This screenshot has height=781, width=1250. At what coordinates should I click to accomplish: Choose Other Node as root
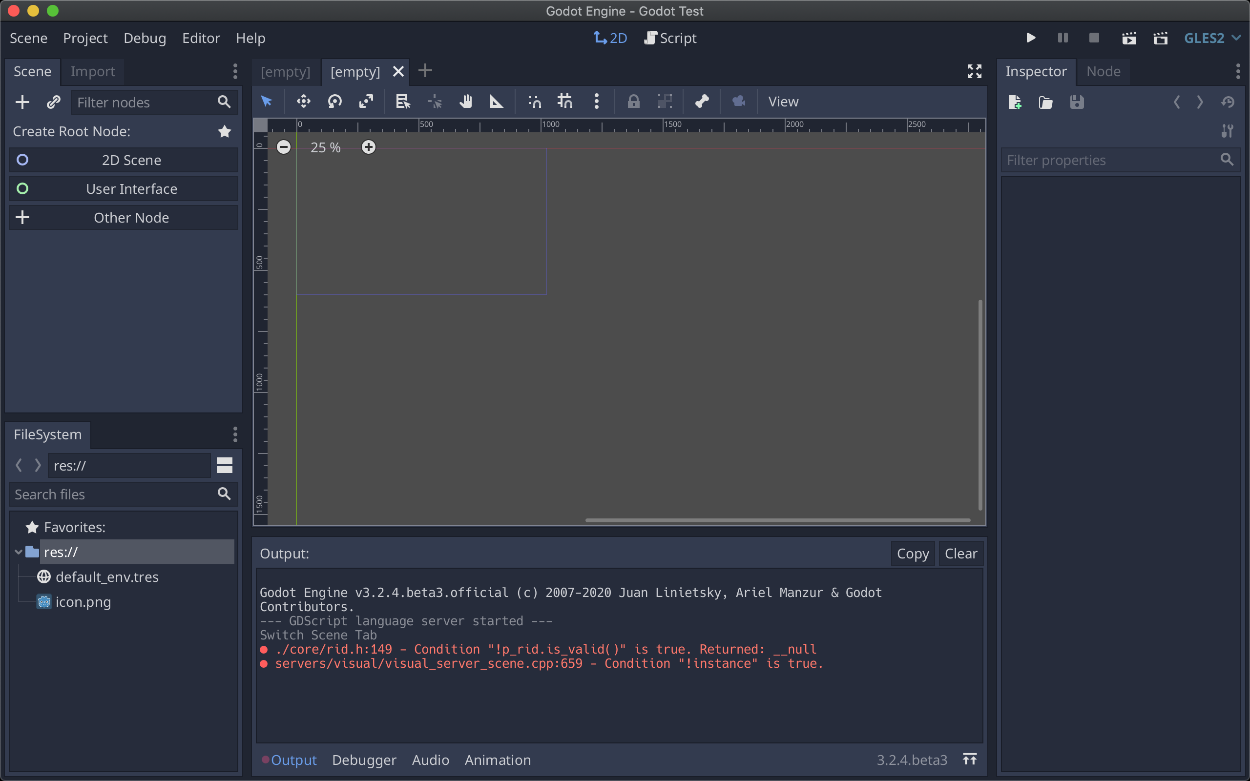[x=124, y=218]
